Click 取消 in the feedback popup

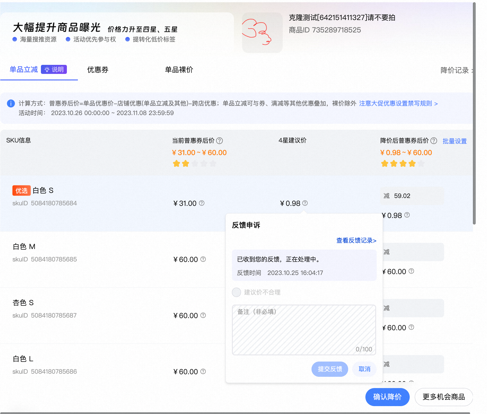364,369
